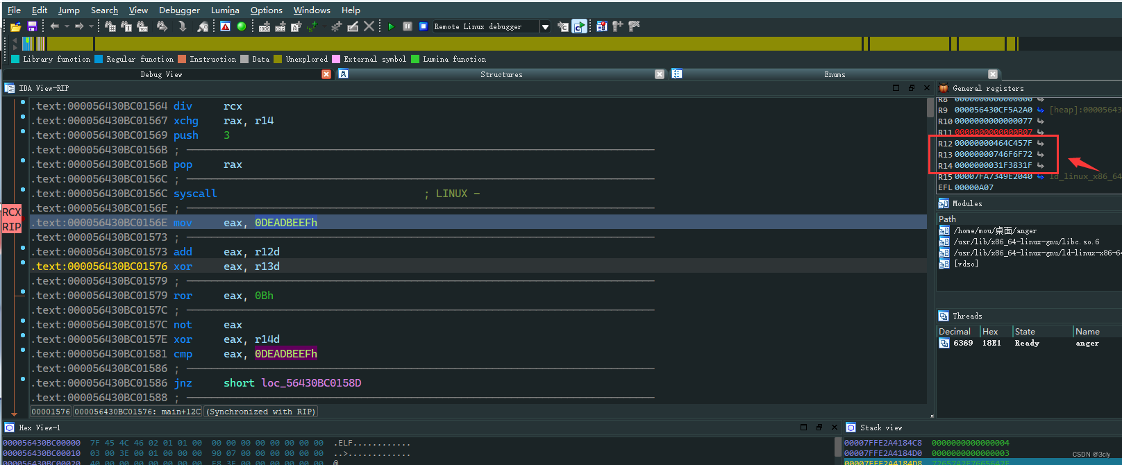Switch to the Structures tab

[x=501, y=74]
